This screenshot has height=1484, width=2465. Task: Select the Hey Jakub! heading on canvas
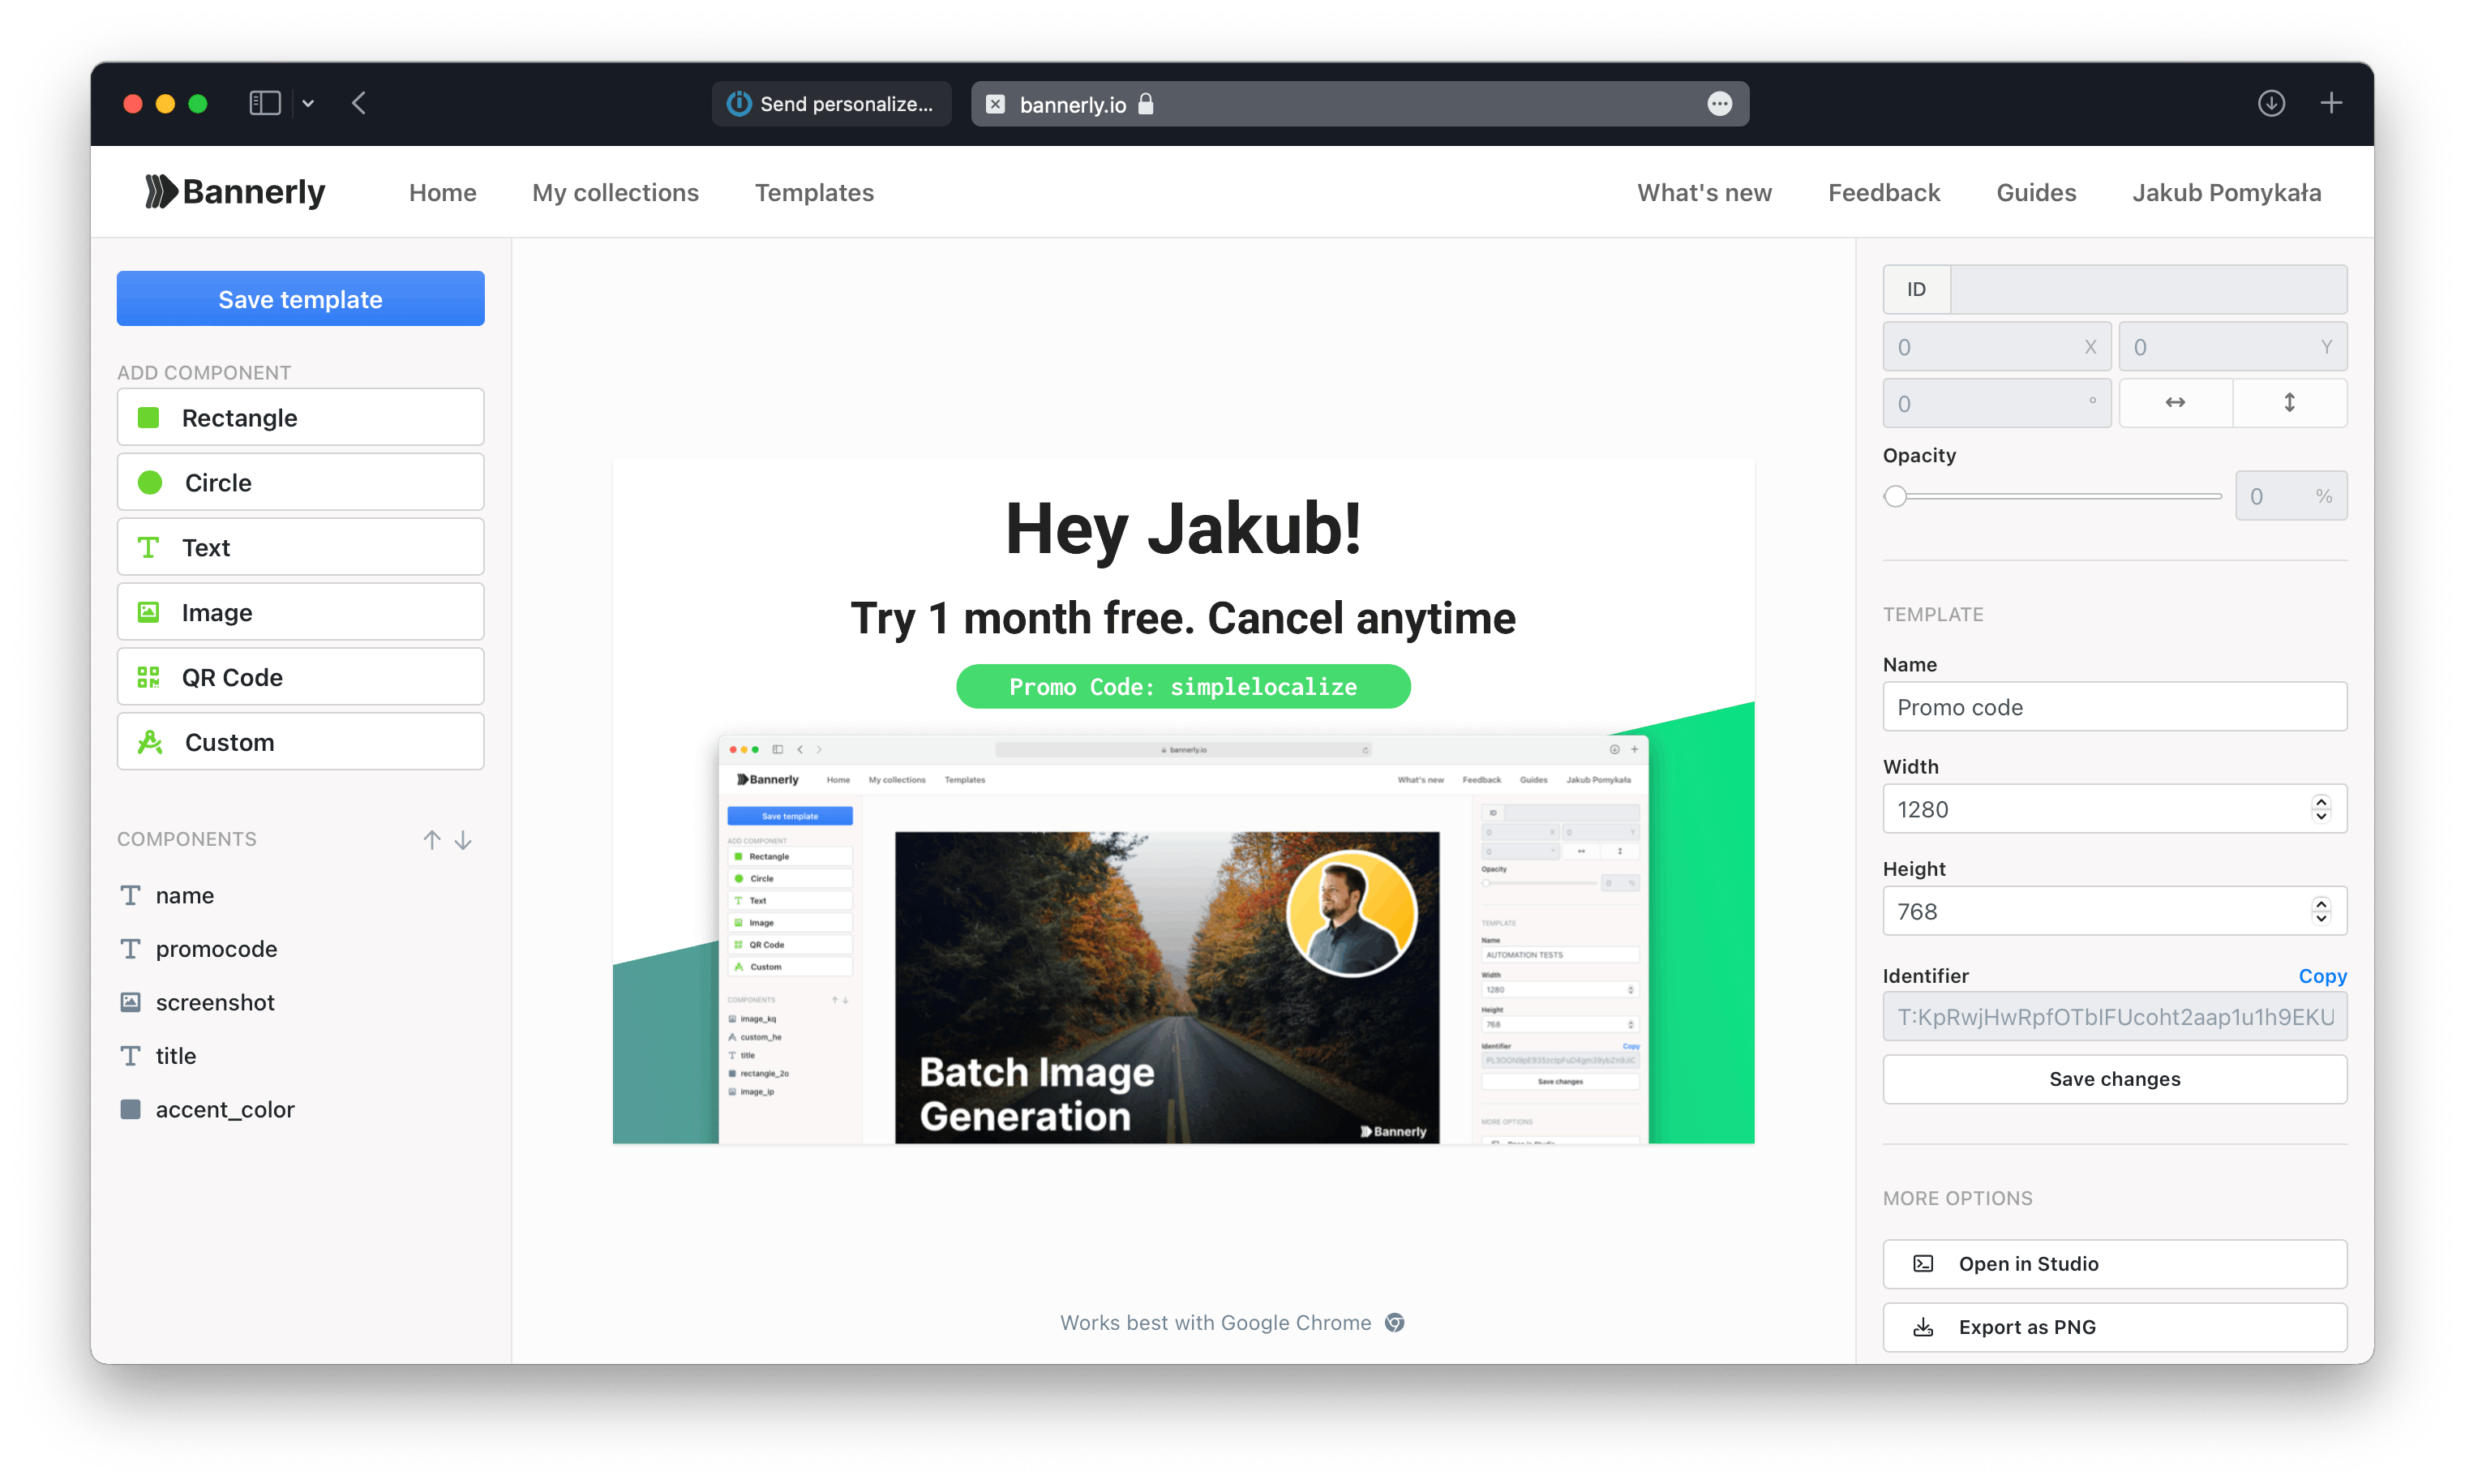click(1182, 529)
